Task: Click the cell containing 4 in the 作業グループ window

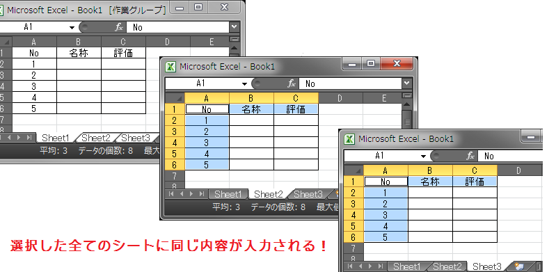Action: (x=34, y=97)
